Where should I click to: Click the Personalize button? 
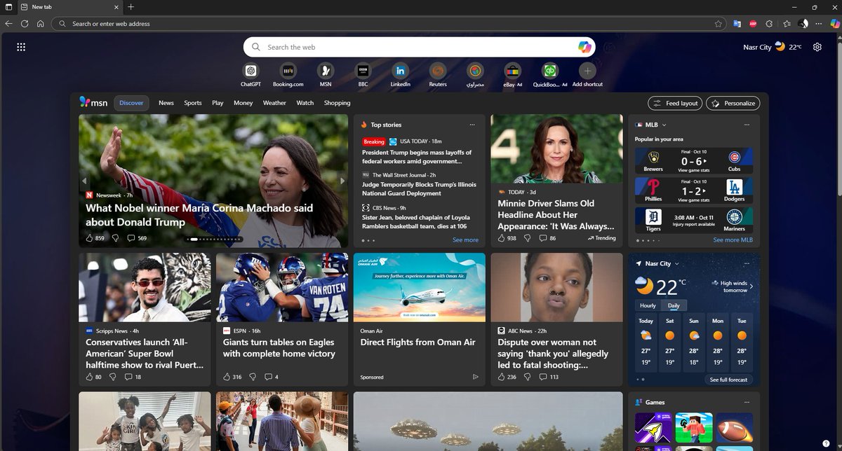(x=733, y=103)
